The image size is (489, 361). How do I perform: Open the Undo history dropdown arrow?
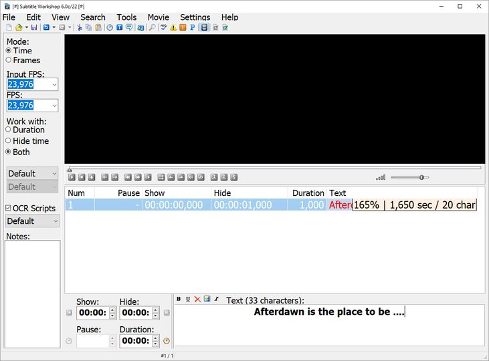click(54, 27)
